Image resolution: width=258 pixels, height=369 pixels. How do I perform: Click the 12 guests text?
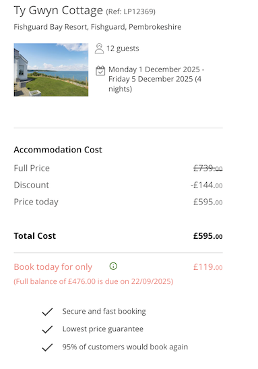point(123,49)
